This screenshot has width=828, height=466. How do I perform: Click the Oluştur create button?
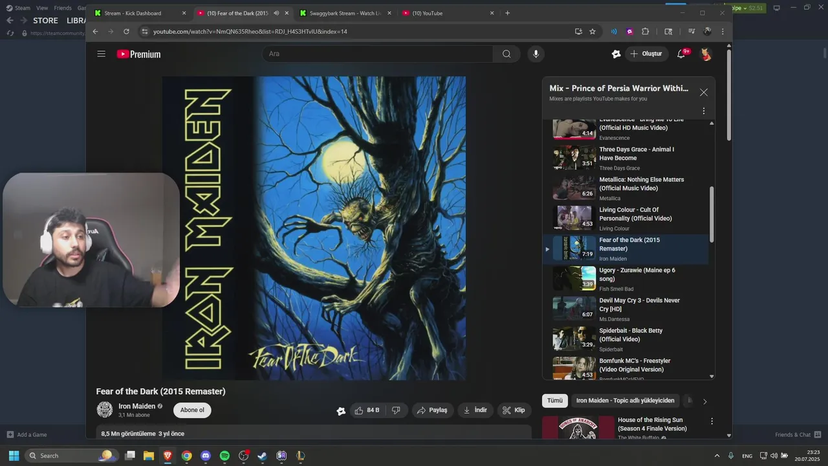(646, 54)
